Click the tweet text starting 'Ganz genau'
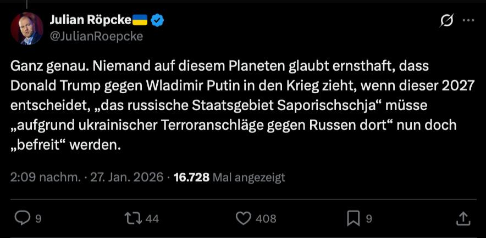Image resolution: width=486 pixels, height=238 pixels. pos(220,105)
